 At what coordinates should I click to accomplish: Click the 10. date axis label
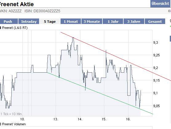coord(22,119)
